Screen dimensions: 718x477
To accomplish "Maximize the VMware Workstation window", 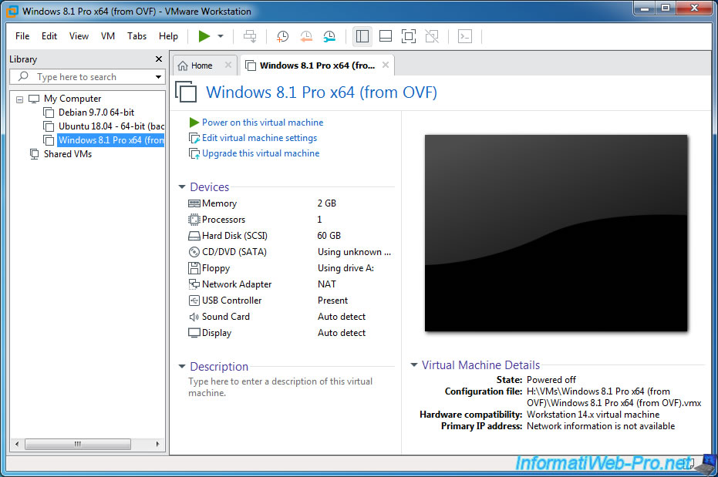I will (666, 8).
